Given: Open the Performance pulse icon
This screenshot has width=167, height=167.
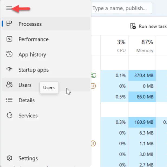Looking at the screenshot, I should (x=9, y=39).
